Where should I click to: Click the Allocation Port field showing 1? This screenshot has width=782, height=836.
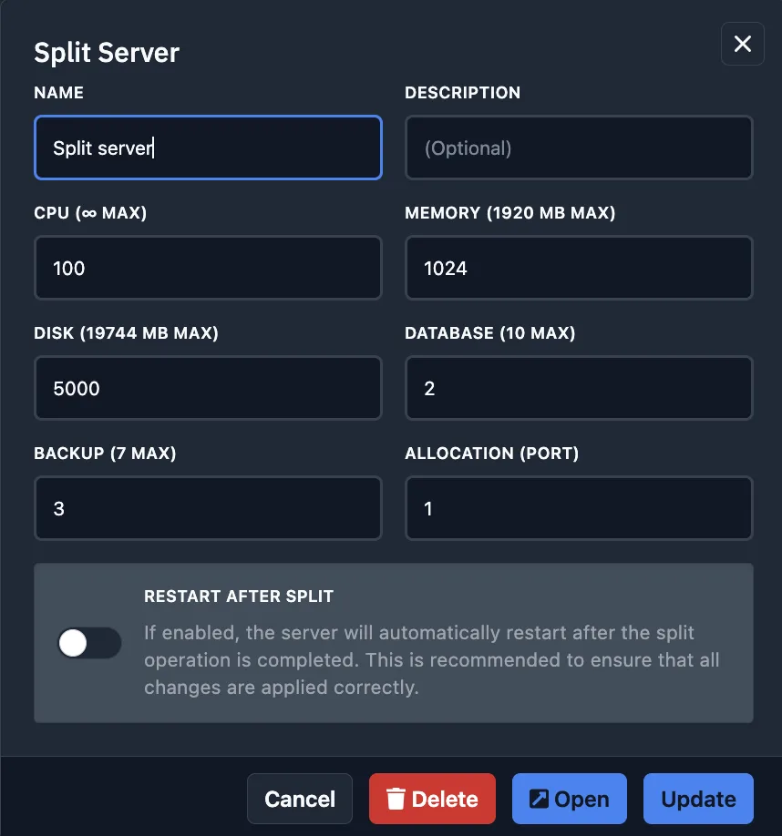tap(579, 507)
